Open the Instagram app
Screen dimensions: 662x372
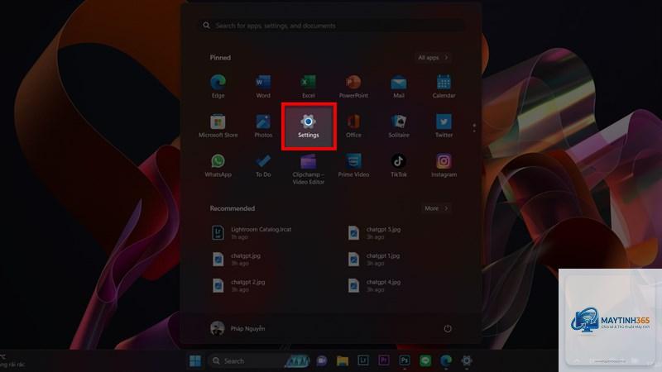444,165
